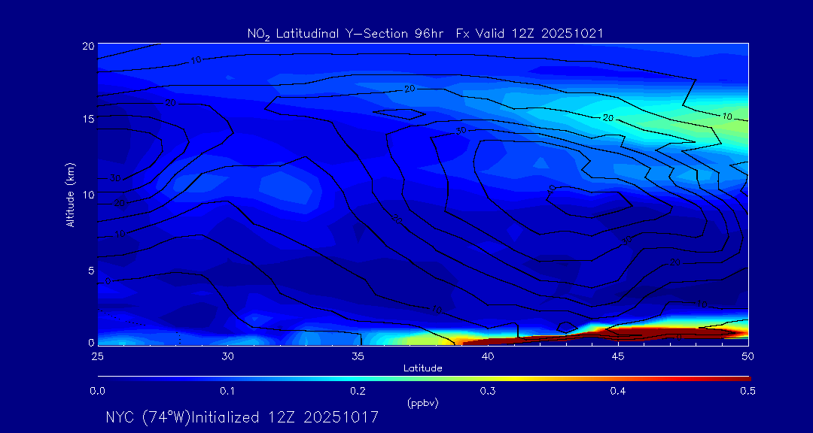Click the 0.1 label under the colorbar
813x433 pixels.
227,391
